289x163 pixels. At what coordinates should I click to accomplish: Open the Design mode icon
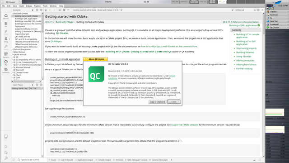point(6,32)
